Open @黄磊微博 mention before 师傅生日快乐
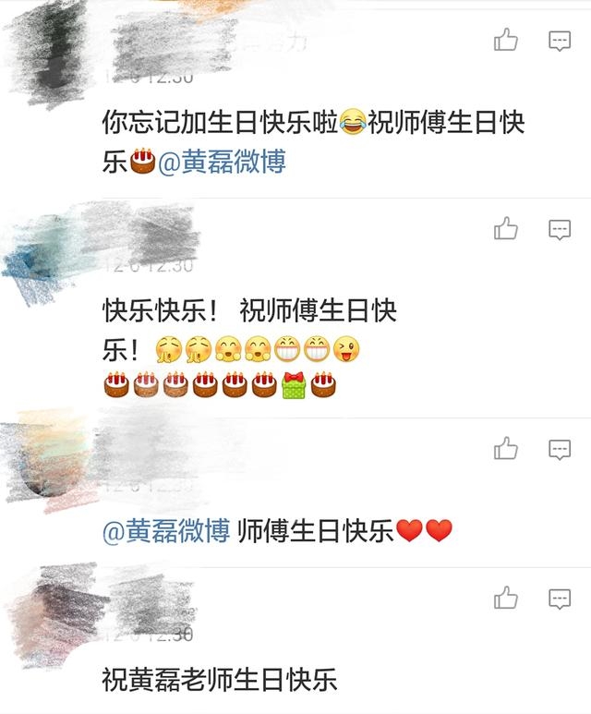This screenshot has height=714, width=591. coord(166,531)
